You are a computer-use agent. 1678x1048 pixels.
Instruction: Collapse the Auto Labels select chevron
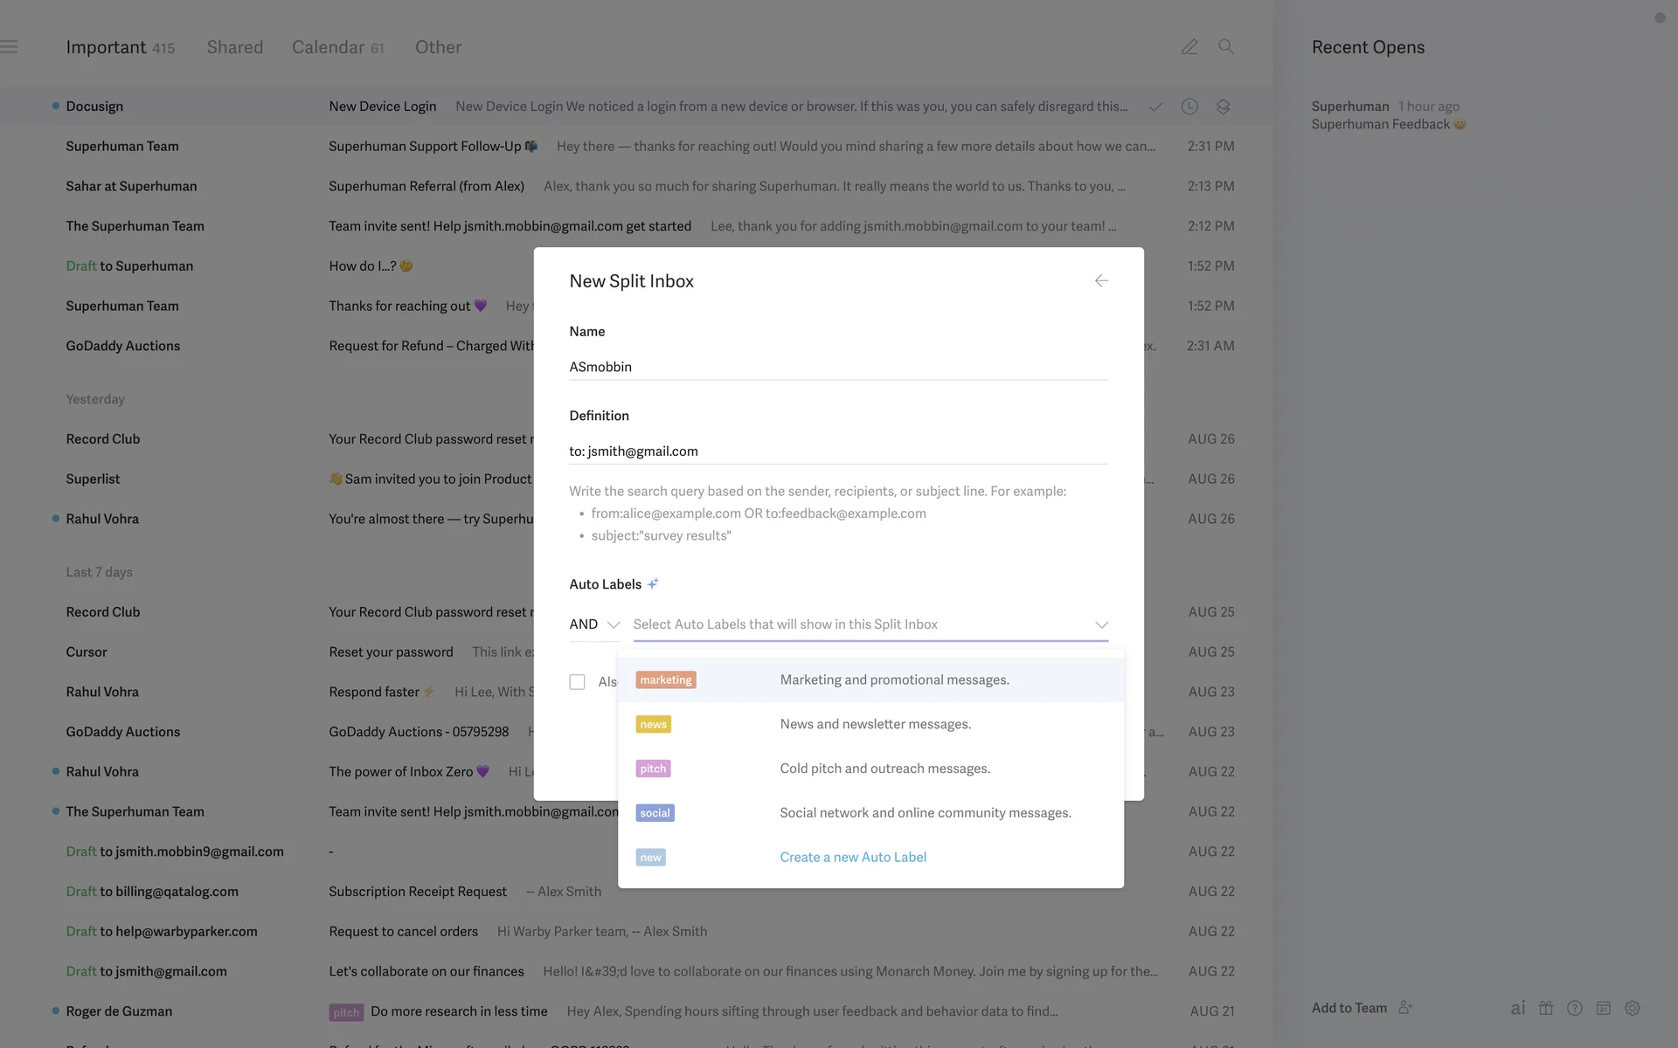(x=1101, y=624)
